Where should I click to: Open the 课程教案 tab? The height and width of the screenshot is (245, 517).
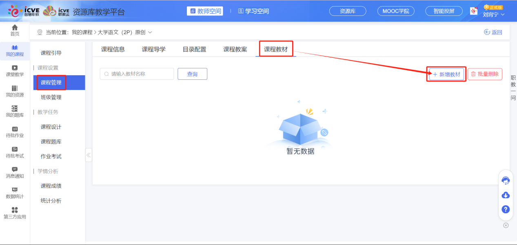(235, 48)
